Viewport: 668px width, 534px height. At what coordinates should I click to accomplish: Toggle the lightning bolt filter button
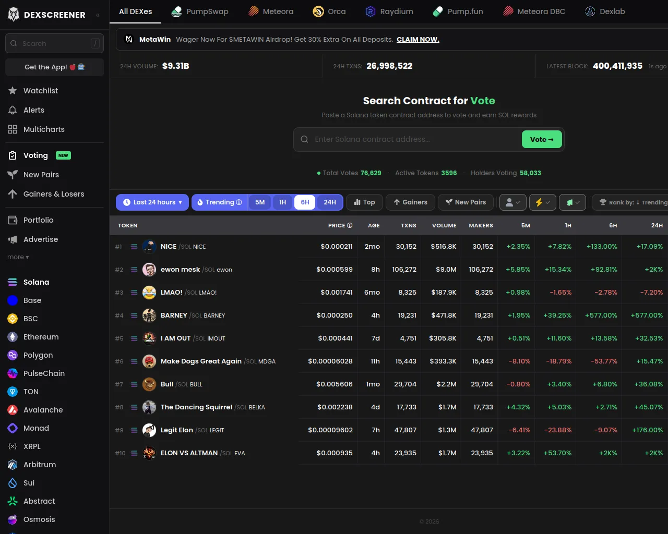click(543, 202)
